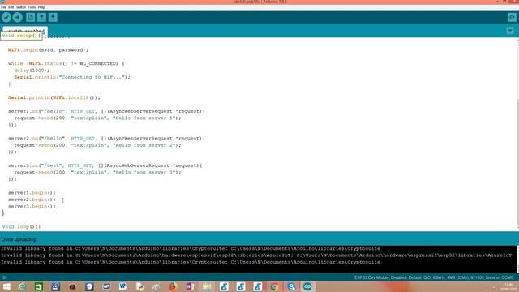Click the server3.on("/test" line
519x292 pixels.
(x=105, y=165)
